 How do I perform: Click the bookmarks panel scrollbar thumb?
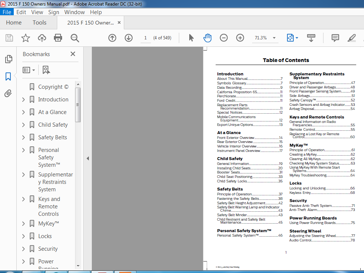78,105
